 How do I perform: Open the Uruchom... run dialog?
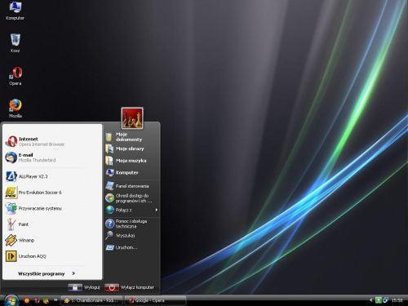[131, 247]
